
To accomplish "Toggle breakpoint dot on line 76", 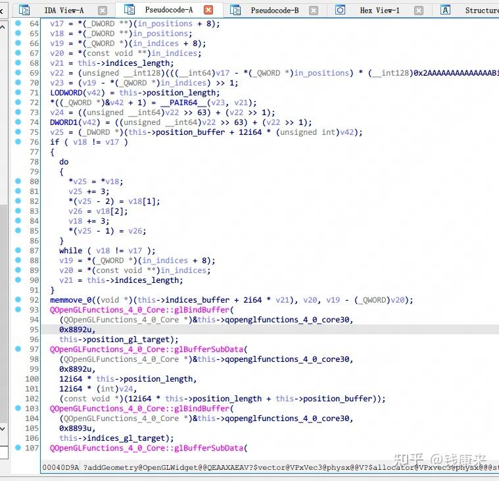I will (18, 141).
